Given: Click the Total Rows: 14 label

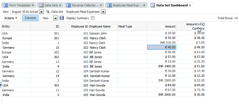Looking at the screenshot, I should 227,18.
